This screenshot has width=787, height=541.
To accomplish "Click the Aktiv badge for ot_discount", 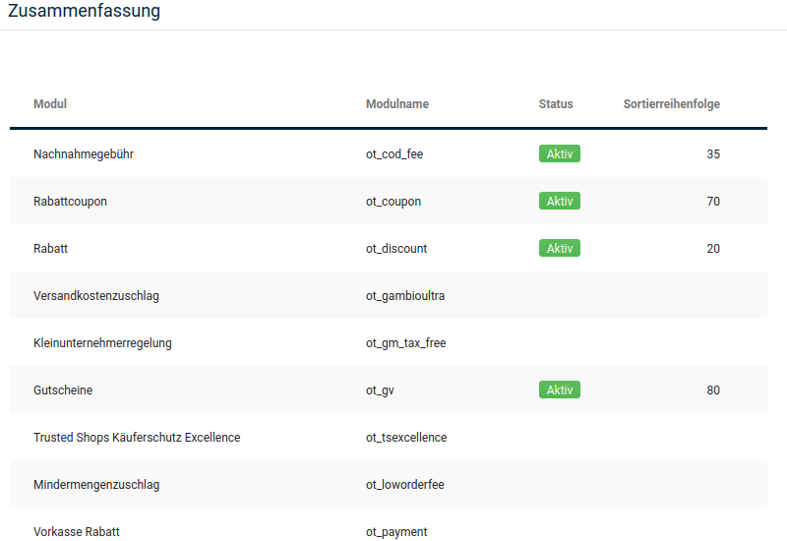I will [x=560, y=248].
